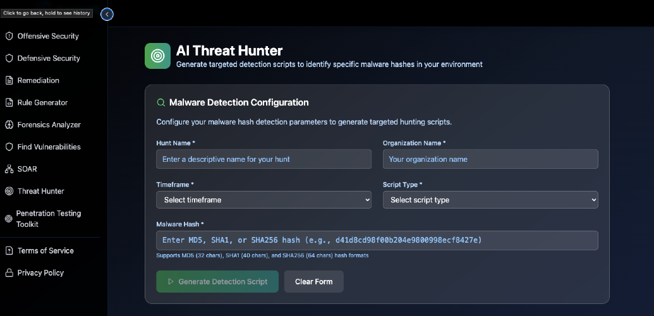Click the Threat Hunter target icon in sidebar
Screen dimensions: 654x316
point(9,191)
